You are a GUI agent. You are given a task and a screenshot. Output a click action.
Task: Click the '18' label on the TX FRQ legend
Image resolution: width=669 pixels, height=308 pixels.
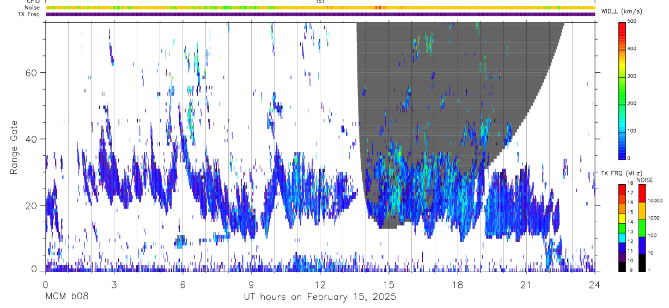[631, 184]
